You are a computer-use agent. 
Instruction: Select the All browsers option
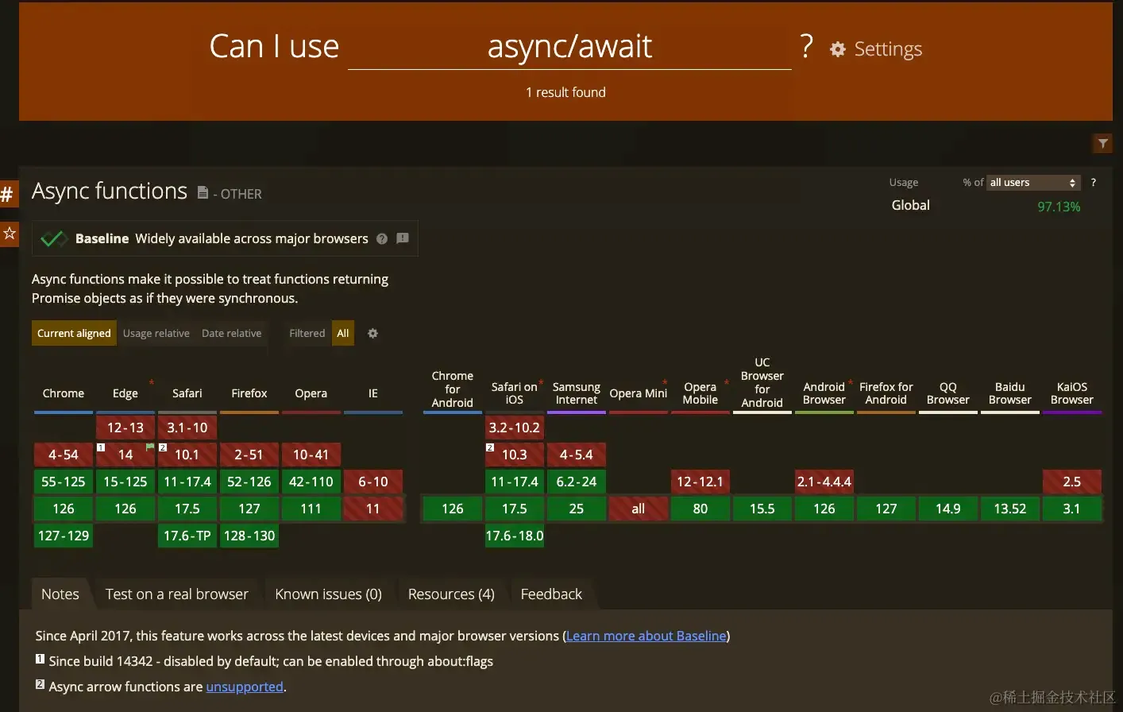tap(343, 333)
